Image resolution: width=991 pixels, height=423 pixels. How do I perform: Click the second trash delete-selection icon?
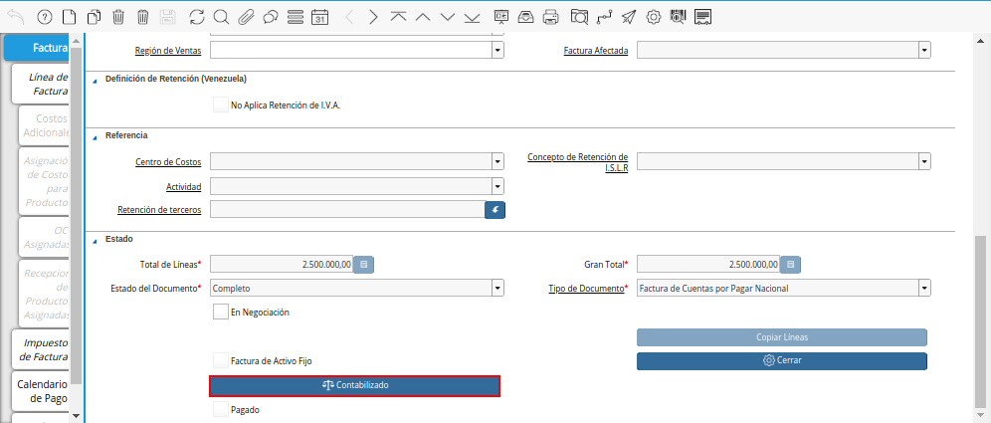[143, 17]
